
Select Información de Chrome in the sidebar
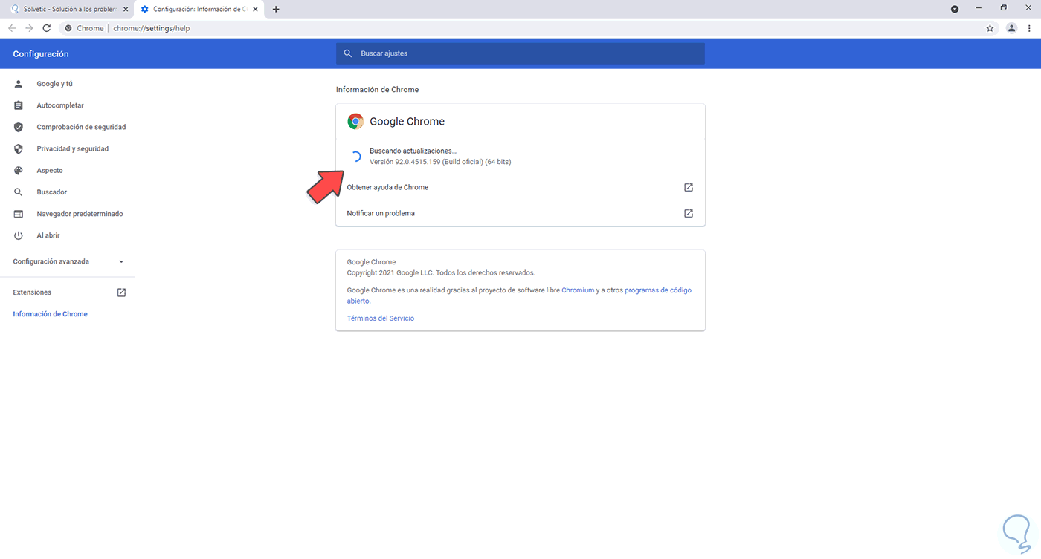50,314
